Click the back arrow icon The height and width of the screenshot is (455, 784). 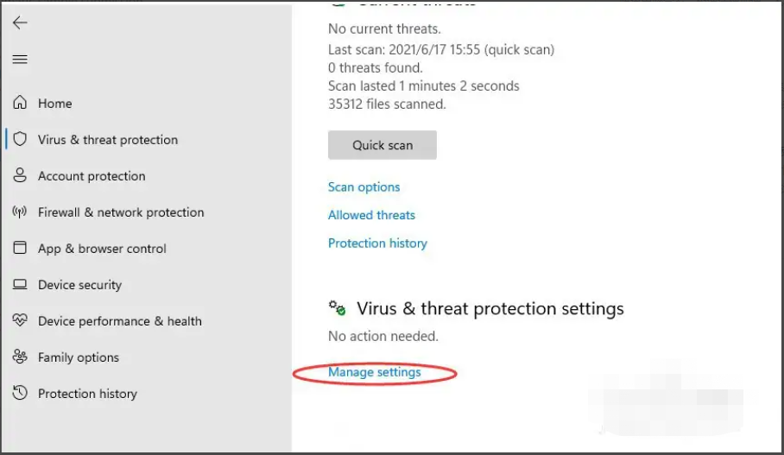click(x=20, y=23)
